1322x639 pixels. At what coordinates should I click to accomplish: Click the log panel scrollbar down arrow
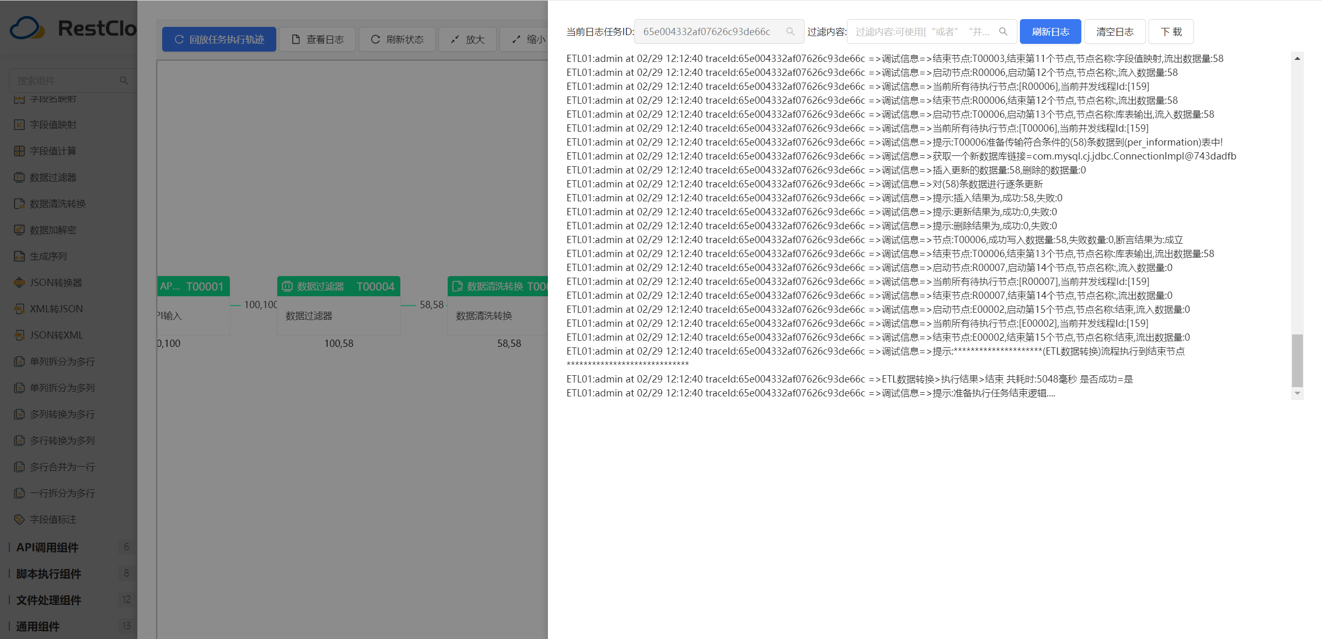[1297, 393]
